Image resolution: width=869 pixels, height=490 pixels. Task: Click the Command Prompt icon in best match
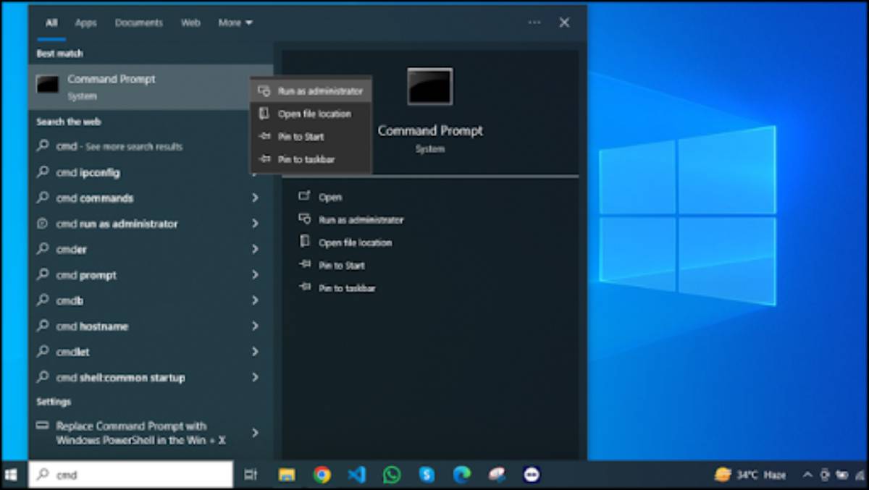click(x=48, y=85)
